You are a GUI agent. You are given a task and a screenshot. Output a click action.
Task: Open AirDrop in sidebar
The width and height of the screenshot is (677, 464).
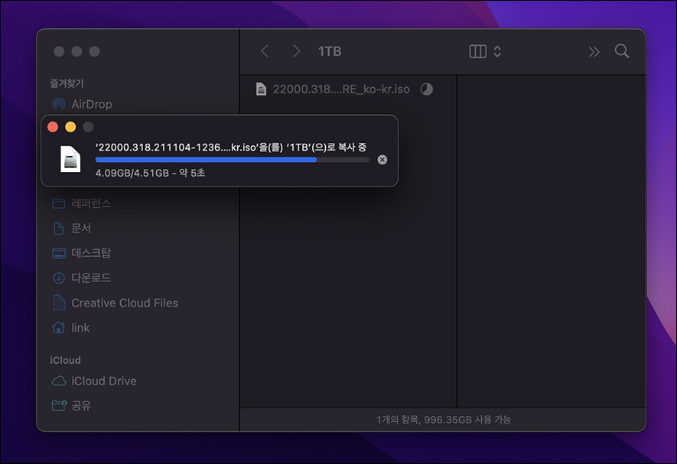pyautogui.click(x=92, y=104)
